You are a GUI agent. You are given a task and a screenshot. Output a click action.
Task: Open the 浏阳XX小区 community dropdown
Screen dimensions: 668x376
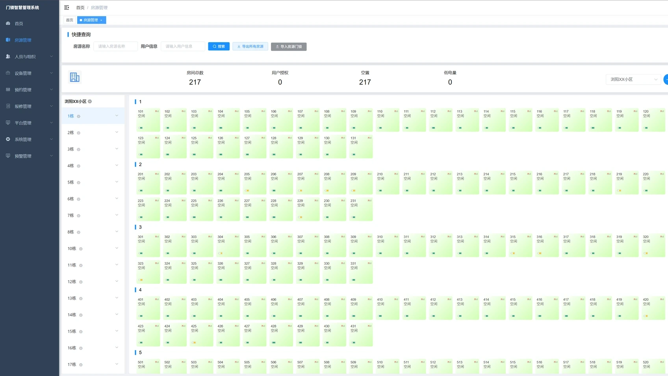point(633,79)
